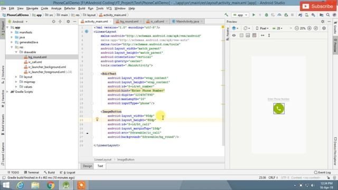This screenshot has width=338, height=190.
Task: Open the Refactor menu
Action: [70, 8]
